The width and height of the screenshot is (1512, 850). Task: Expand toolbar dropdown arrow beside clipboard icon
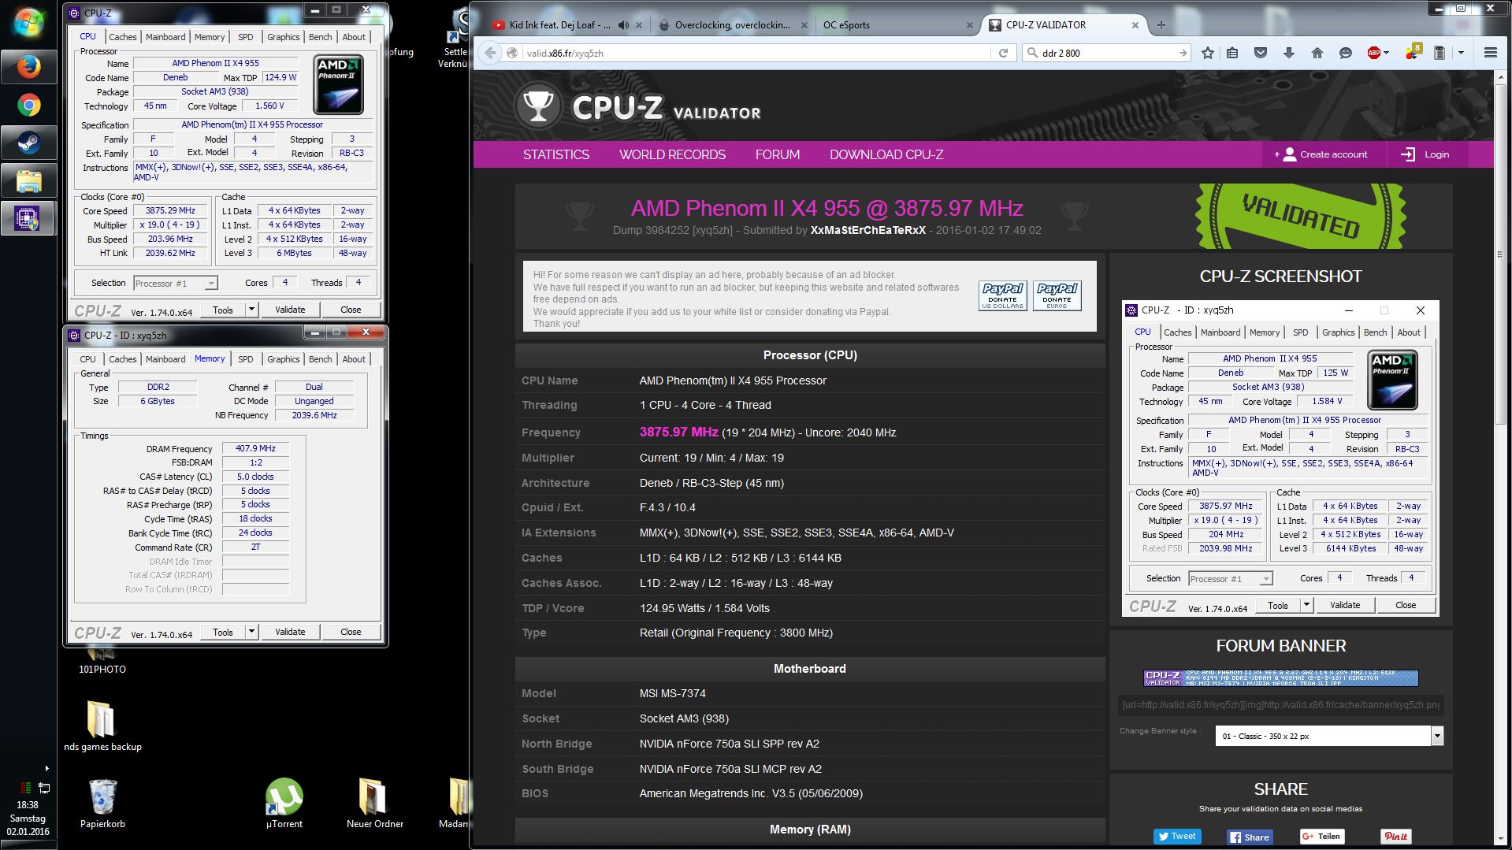point(1461,53)
